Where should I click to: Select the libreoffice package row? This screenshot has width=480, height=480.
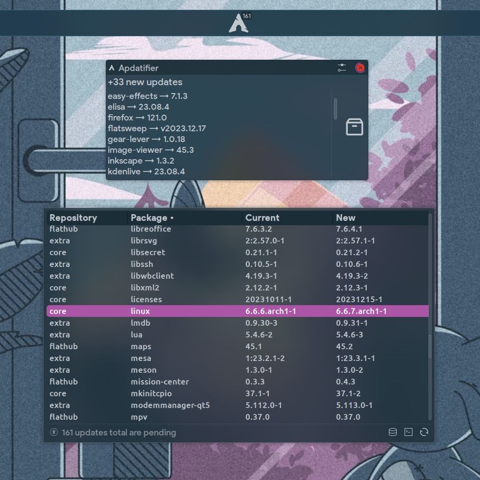pos(238,229)
